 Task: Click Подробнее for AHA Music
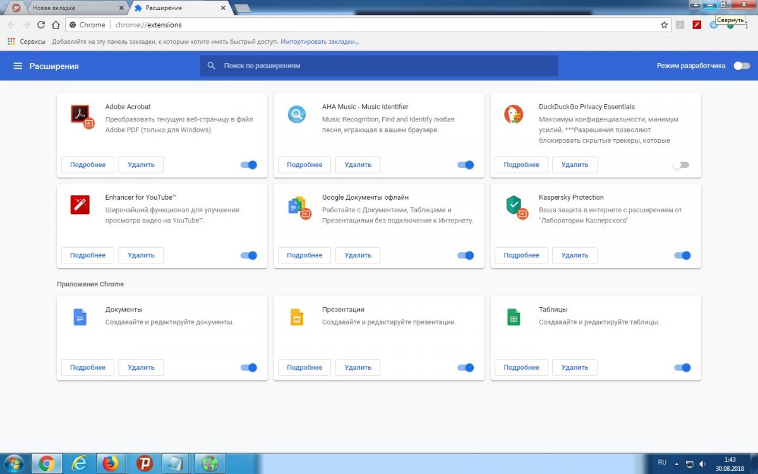click(x=304, y=165)
